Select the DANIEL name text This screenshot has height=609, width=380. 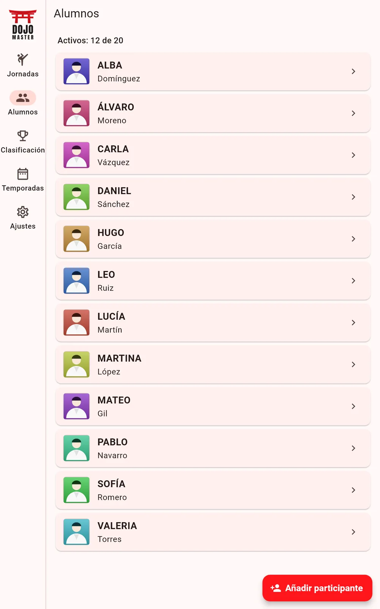pyautogui.click(x=114, y=191)
